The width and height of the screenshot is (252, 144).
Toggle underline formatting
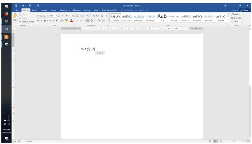tap(45, 21)
